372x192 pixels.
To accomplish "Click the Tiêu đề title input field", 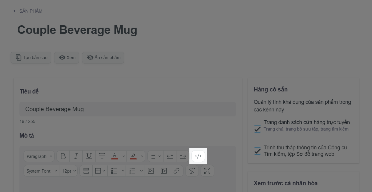I will tap(128, 109).
